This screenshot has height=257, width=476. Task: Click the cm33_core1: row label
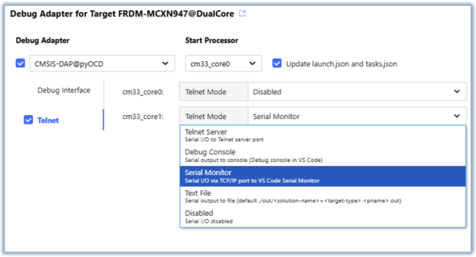[x=143, y=116]
